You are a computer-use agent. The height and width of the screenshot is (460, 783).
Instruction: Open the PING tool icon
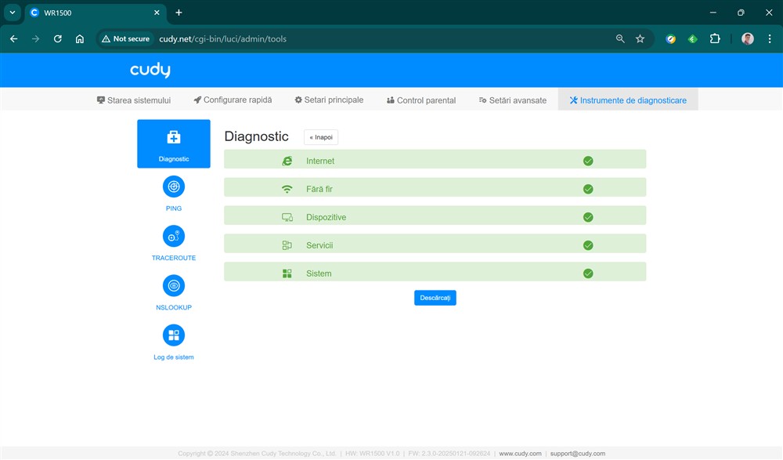tap(173, 187)
